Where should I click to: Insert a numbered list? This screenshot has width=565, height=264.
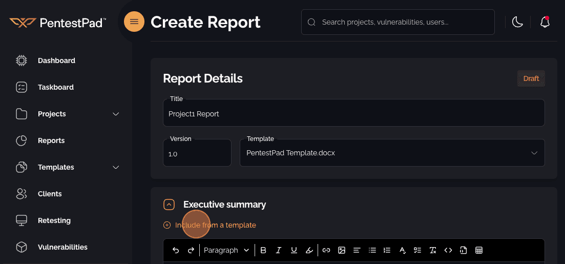pyautogui.click(x=387, y=250)
